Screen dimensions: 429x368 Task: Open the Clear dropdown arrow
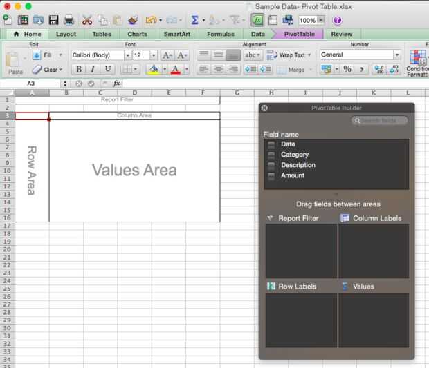pyautogui.click(x=60, y=70)
